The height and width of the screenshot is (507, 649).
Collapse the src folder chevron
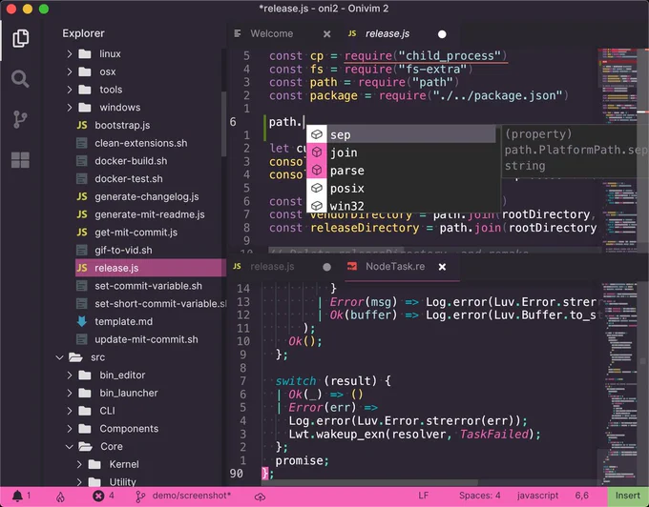click(59, 357)
